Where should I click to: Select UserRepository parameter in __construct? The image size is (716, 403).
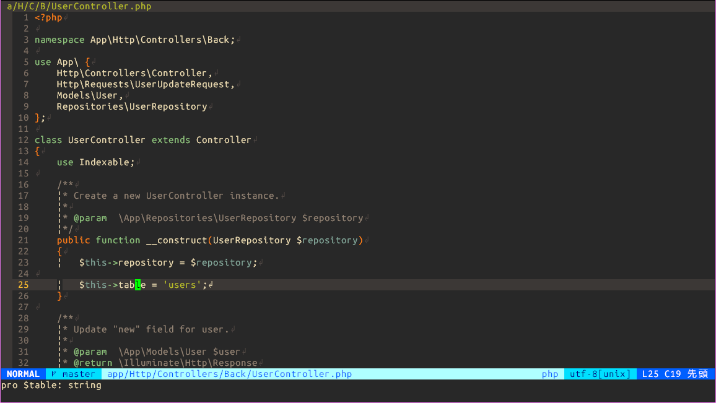[x=247, y=240]
